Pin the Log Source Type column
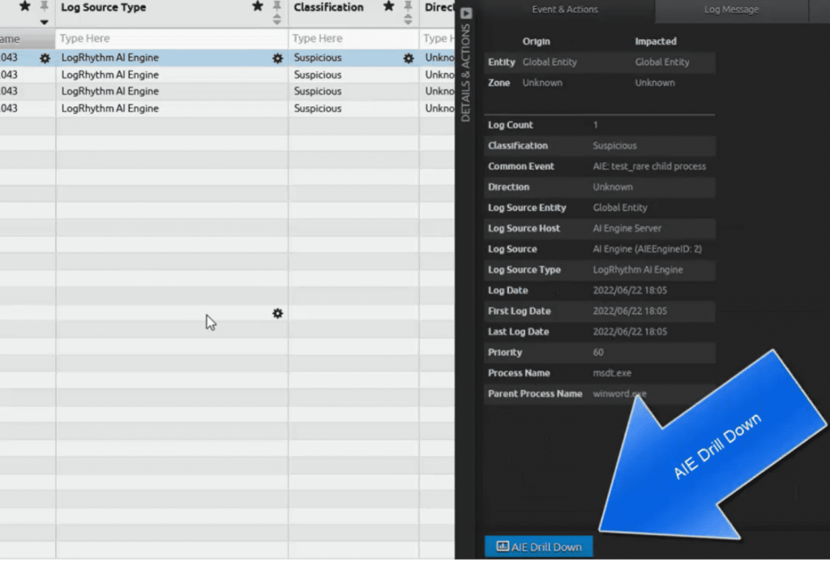Screen dimensions: 830x562 (x=277, y=6)
